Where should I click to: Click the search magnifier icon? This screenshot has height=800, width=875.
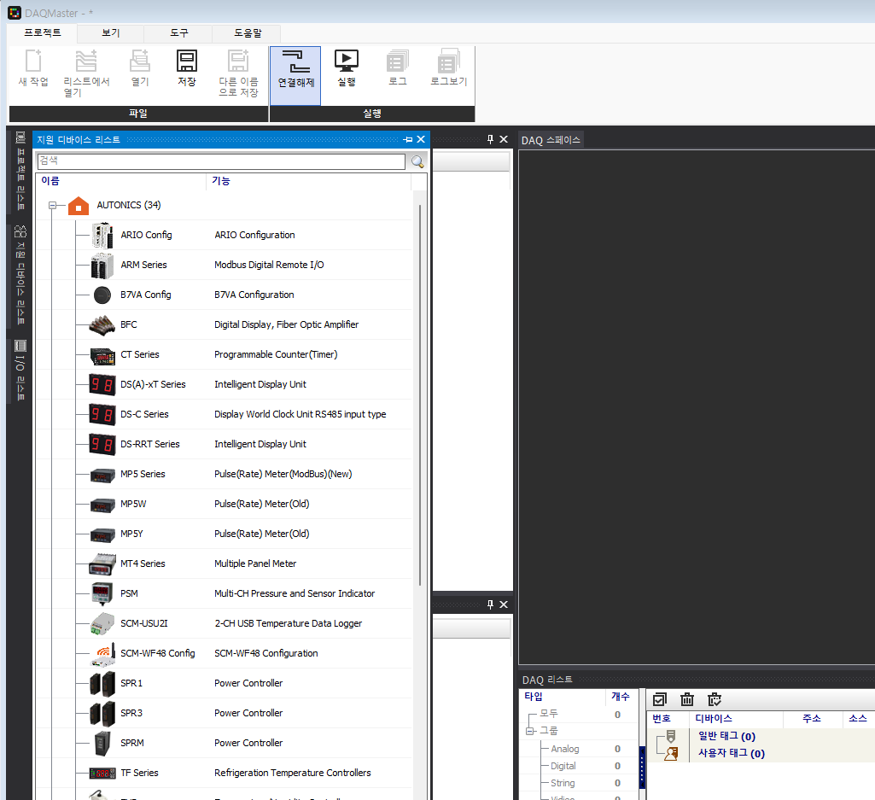[x=417, y=162]
